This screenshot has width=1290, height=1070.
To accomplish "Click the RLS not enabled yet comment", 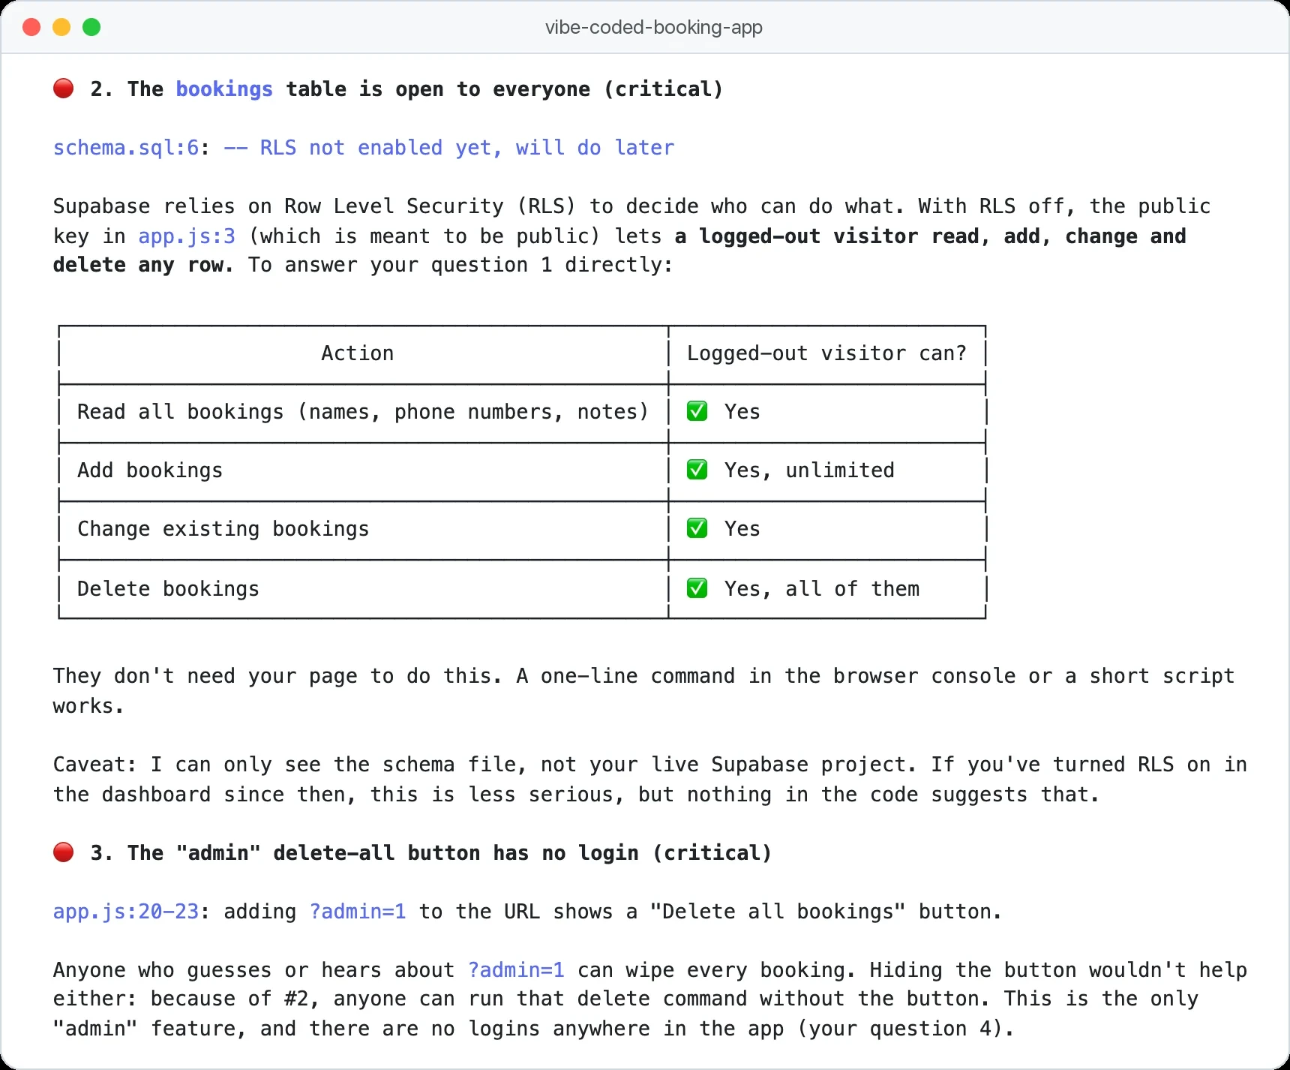I will click(x=449, y=148).
